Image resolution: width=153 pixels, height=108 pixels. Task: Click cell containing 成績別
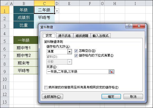(24, 17)
